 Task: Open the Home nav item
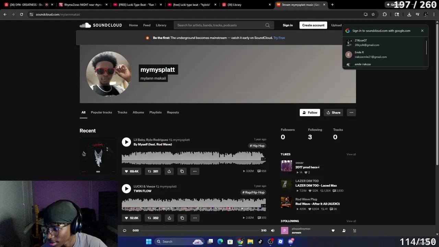pyautogui.click(x=133, y=25)
